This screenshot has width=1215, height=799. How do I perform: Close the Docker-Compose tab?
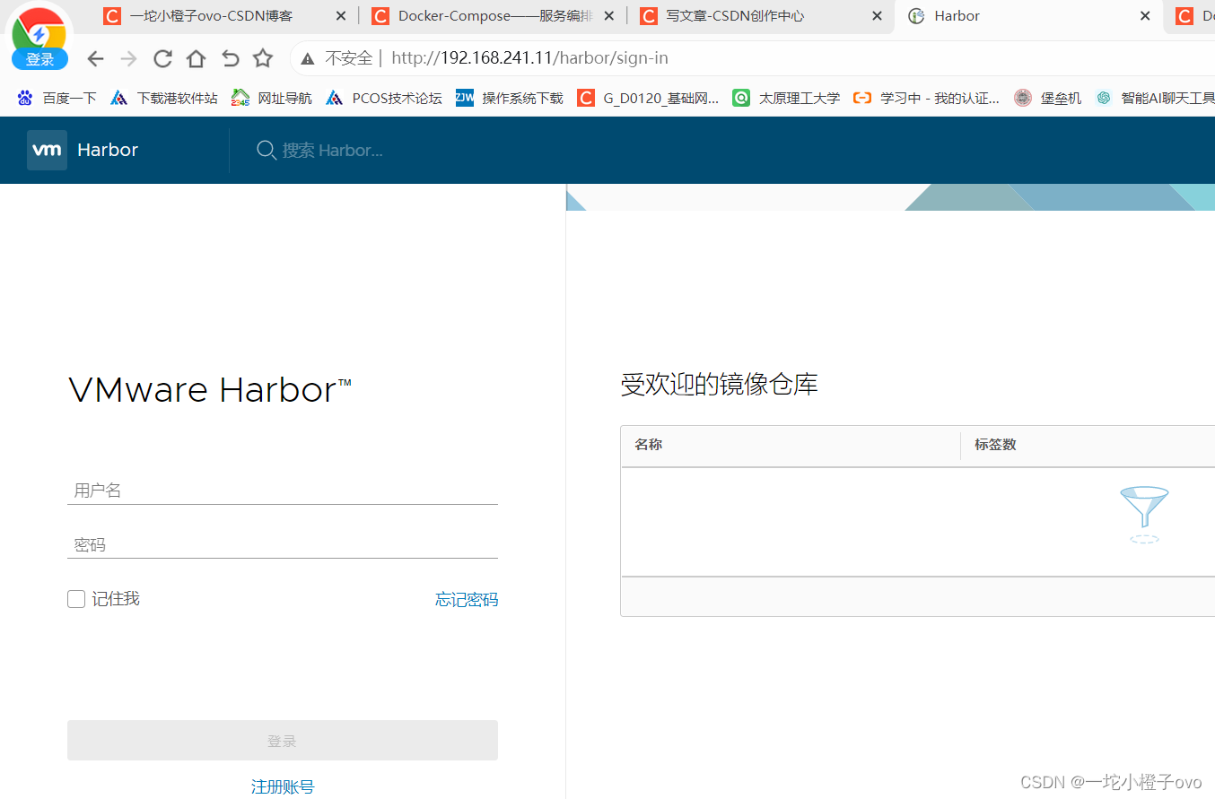609,16
